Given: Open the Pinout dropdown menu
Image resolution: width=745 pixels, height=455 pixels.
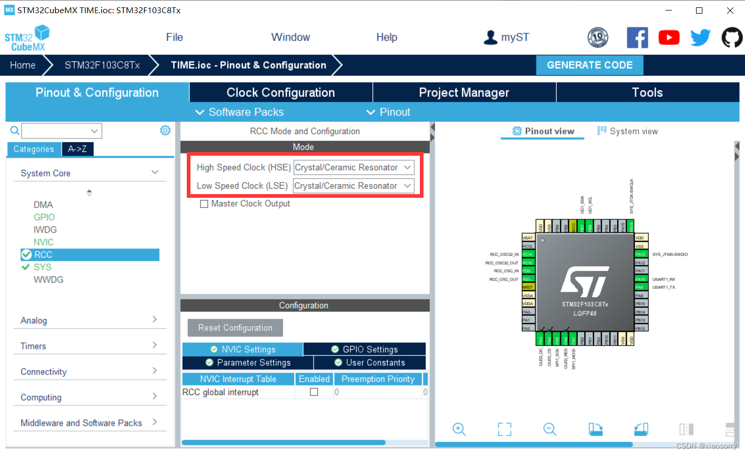Looking at the screenshot, I should click(388, 112).
